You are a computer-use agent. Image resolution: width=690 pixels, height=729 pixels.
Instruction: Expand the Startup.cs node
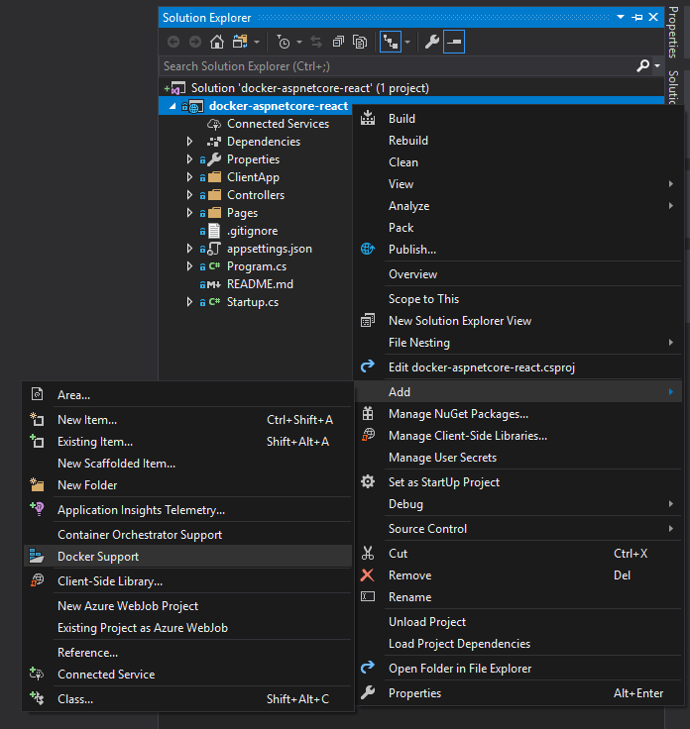189,302
